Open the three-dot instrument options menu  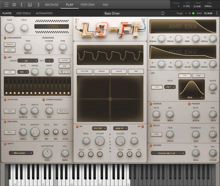coord(217,13)
